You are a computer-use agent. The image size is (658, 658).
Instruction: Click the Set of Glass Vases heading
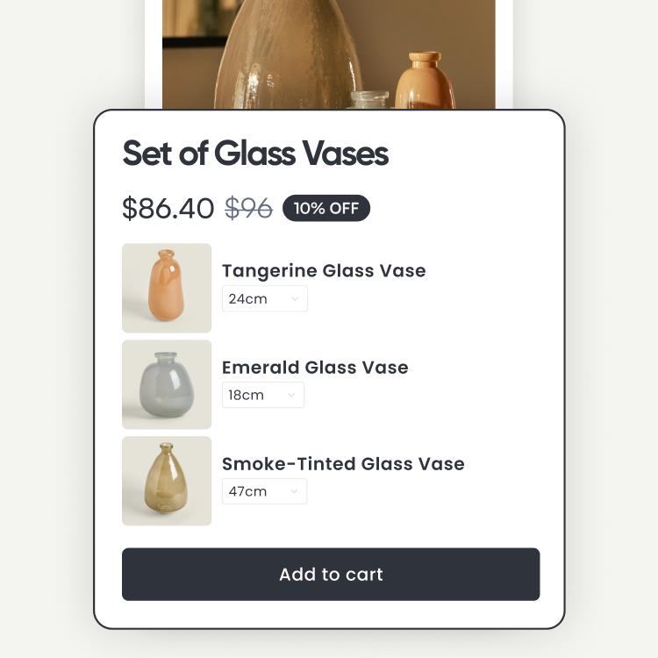(255, 154)
